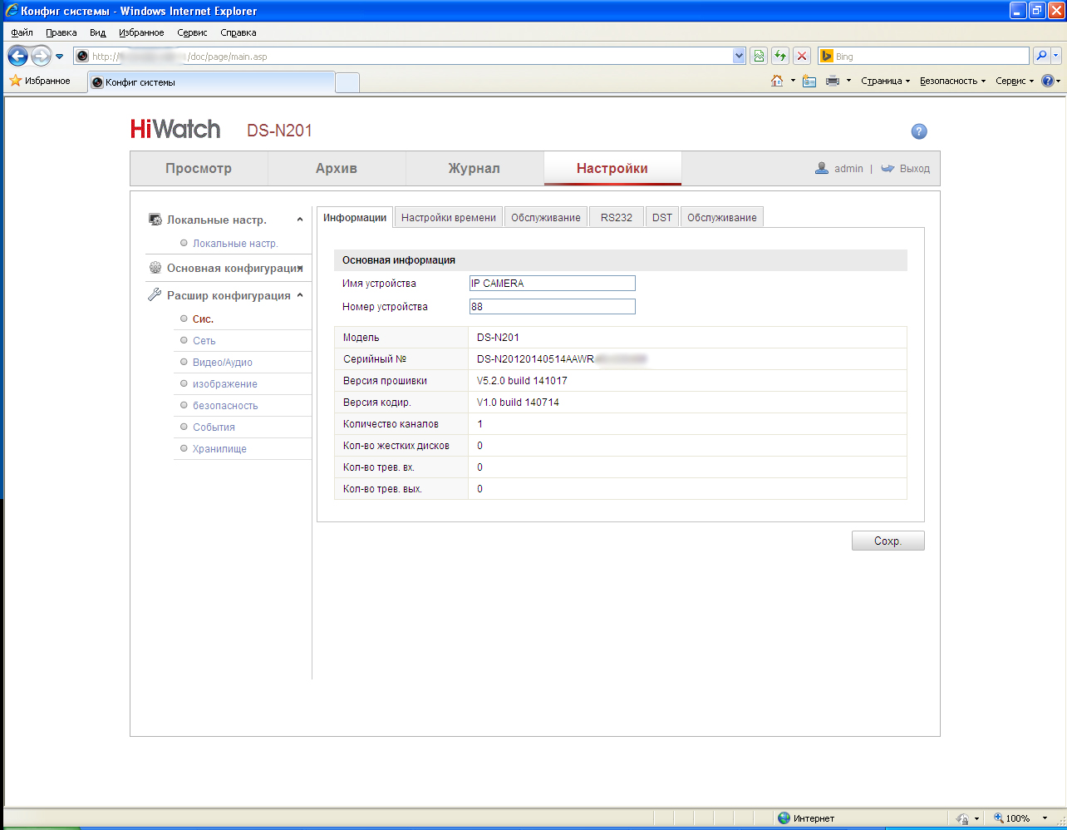
Task: Click the admin user icon
Action: pyautogui.click(x=822, y=168)
